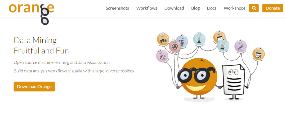Click the orange table balloon at far right
The height and width of the screenshot is (120, 286).
[x=258, y=54]
